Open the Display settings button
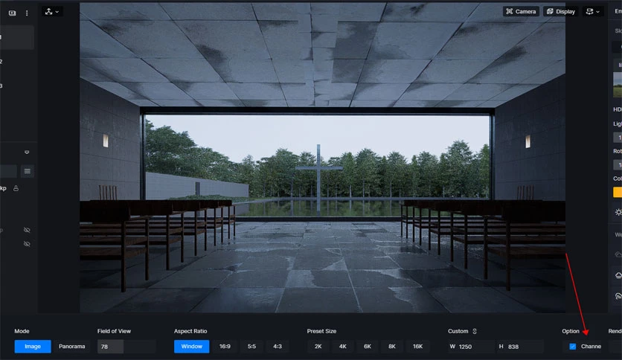 click(x=561, y=11)
